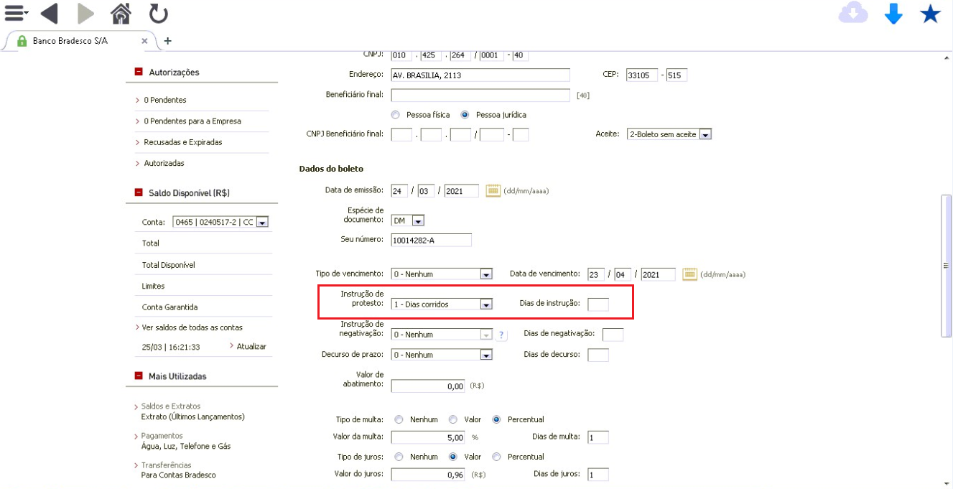Reload the page with refresh icon
Screen dimensions: 953x489
[158, 13]
